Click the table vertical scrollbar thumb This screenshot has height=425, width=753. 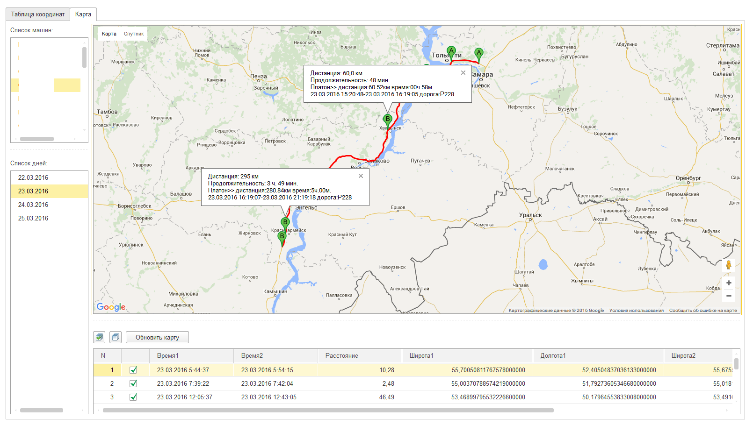(736, 363)
